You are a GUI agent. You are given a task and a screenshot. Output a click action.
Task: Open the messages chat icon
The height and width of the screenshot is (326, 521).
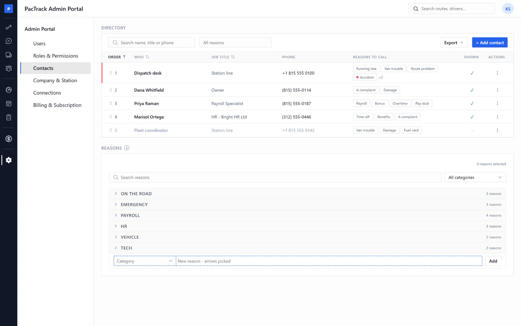[8, 41]
